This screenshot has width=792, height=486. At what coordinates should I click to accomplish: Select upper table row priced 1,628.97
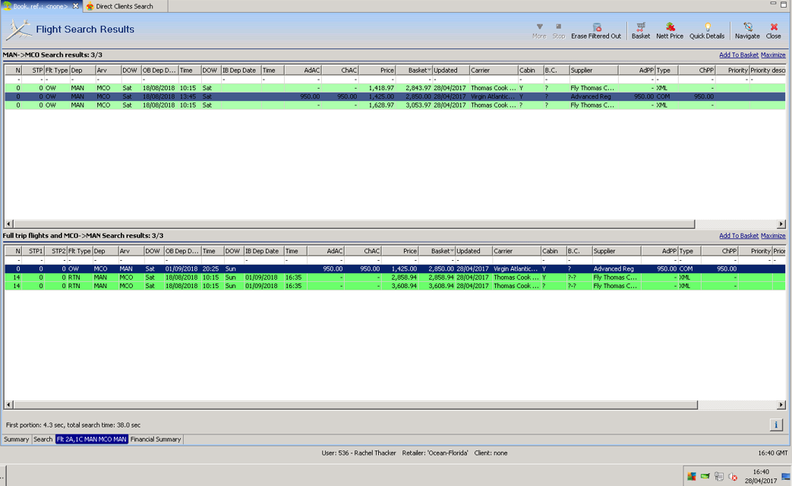[x=395, y=105]
